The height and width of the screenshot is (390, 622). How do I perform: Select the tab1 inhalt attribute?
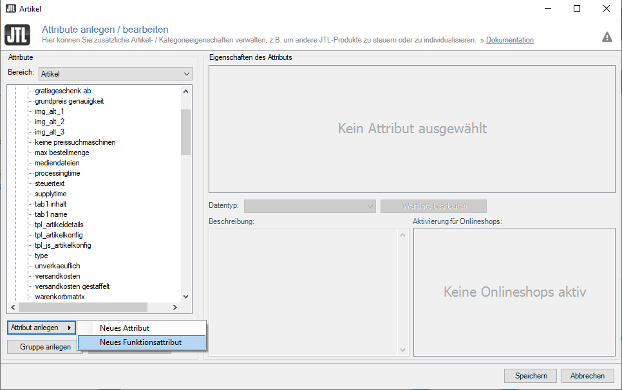(x=51, y=204)
